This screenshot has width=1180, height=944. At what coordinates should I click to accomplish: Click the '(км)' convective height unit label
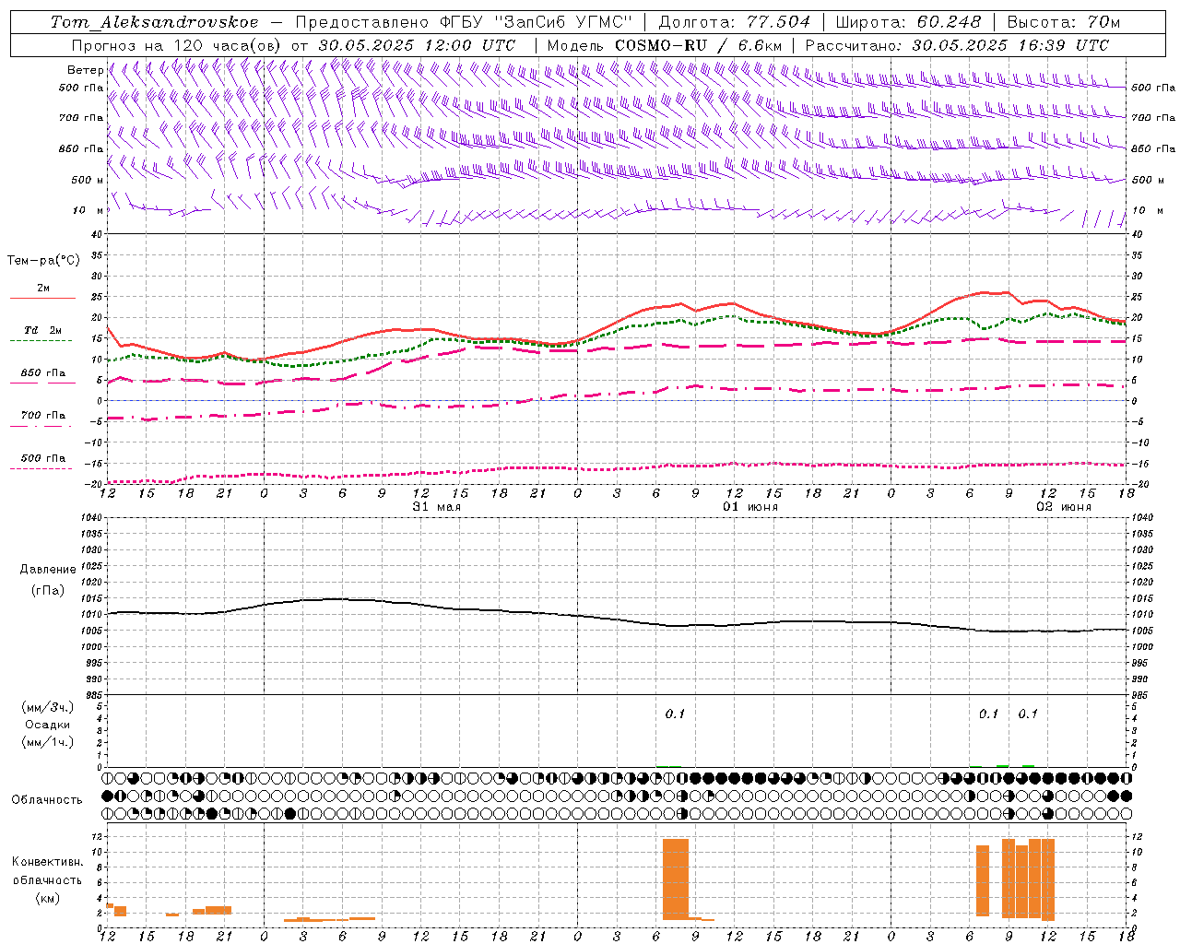[x=47, y=898]
